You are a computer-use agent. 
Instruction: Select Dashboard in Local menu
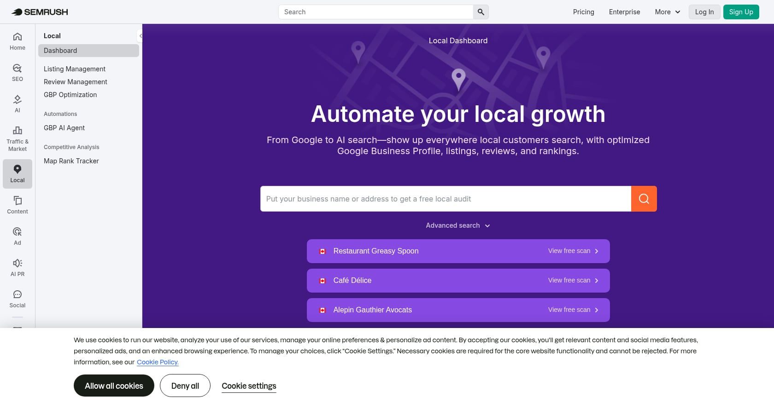(x=88, y=51)
